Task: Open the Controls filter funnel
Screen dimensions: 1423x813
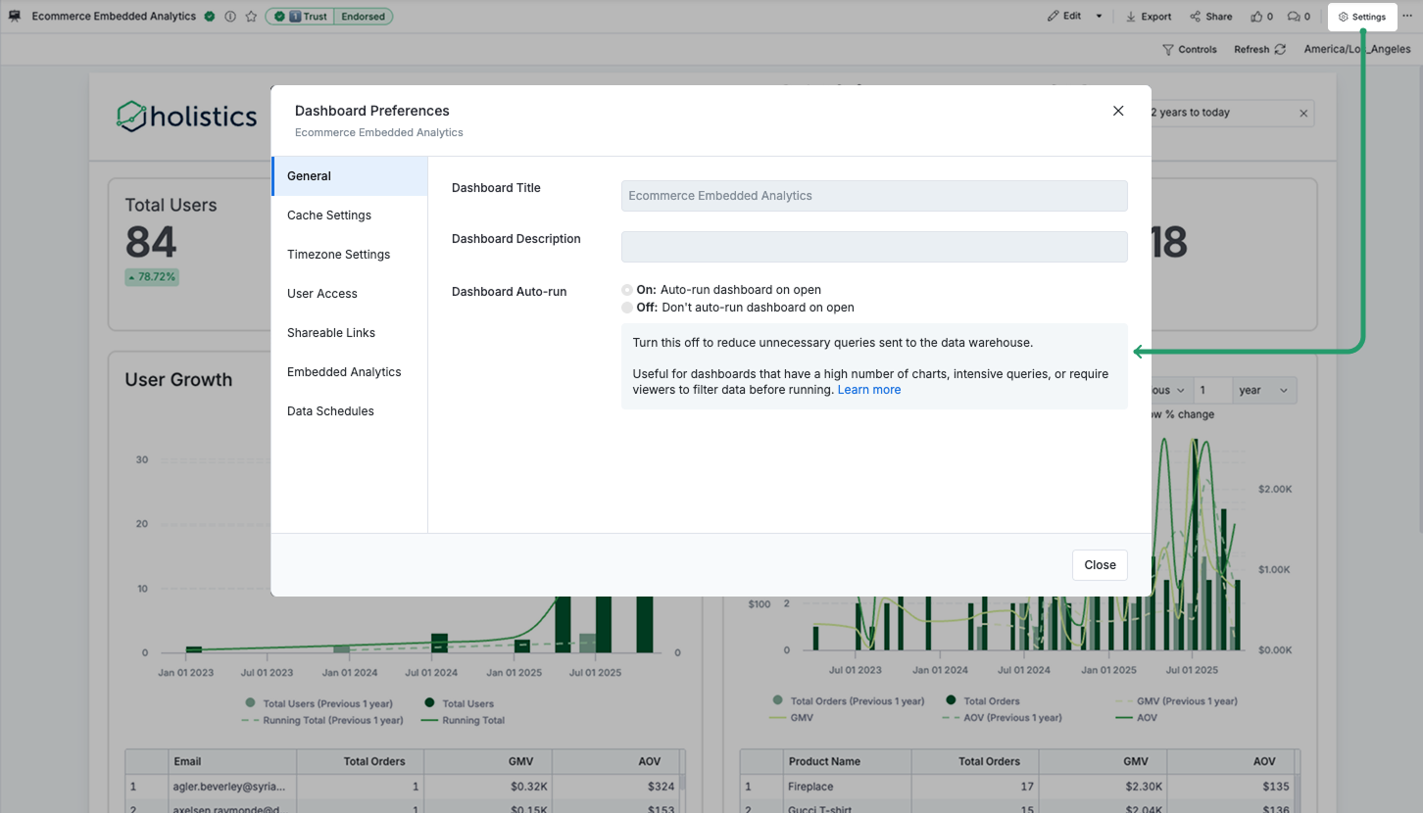Action: tap(1168, 50)
